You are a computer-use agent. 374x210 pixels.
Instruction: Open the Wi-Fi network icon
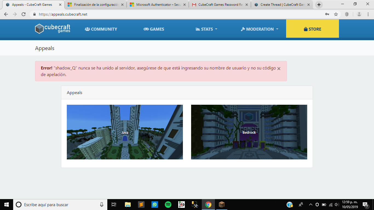(331, 205)
